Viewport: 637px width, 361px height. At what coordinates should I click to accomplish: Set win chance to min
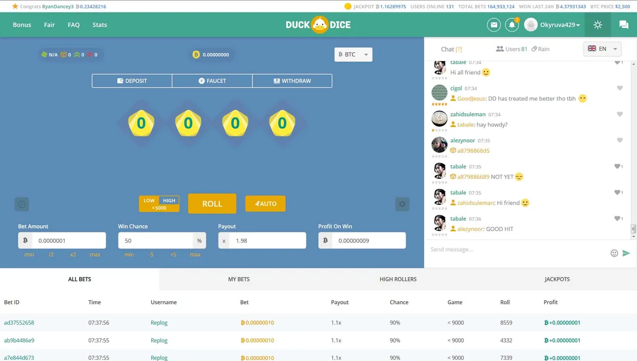pyautogui.click(x=129, y=255)
